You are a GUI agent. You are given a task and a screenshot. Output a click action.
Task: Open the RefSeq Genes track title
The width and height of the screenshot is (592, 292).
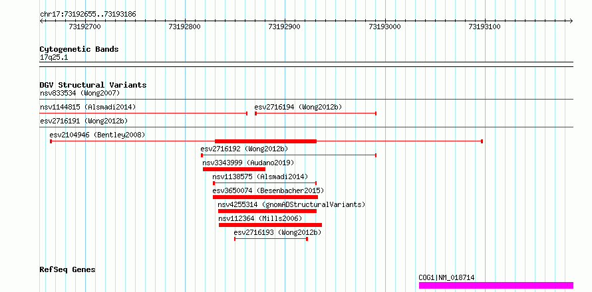[x=68, y=270]
